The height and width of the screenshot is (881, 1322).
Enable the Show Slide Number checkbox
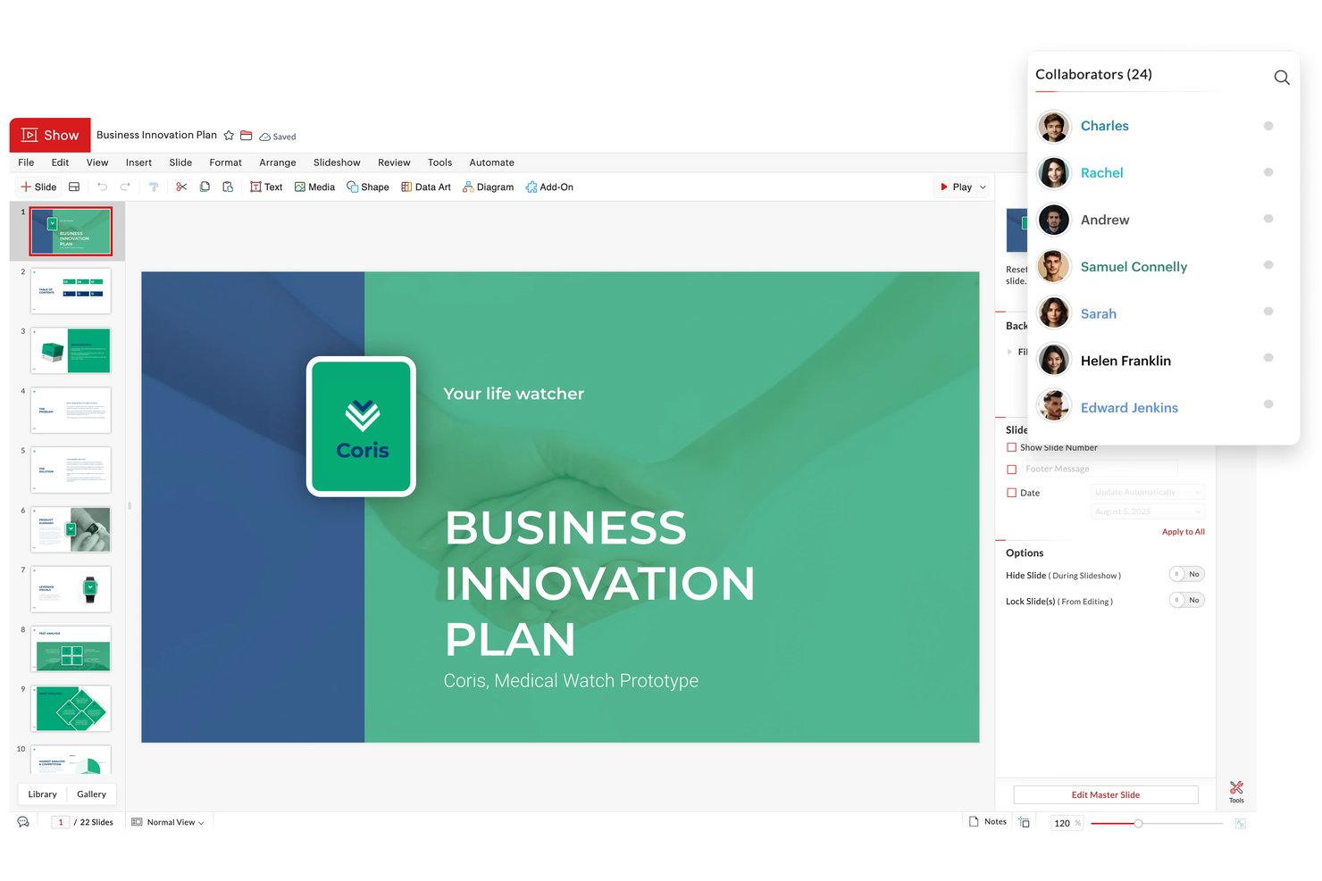tap(1012, 447)
